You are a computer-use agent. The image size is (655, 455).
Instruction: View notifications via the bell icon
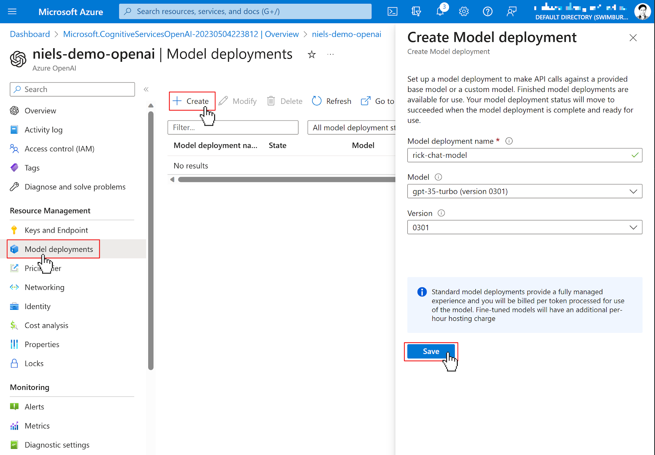[x=440, y=11]
